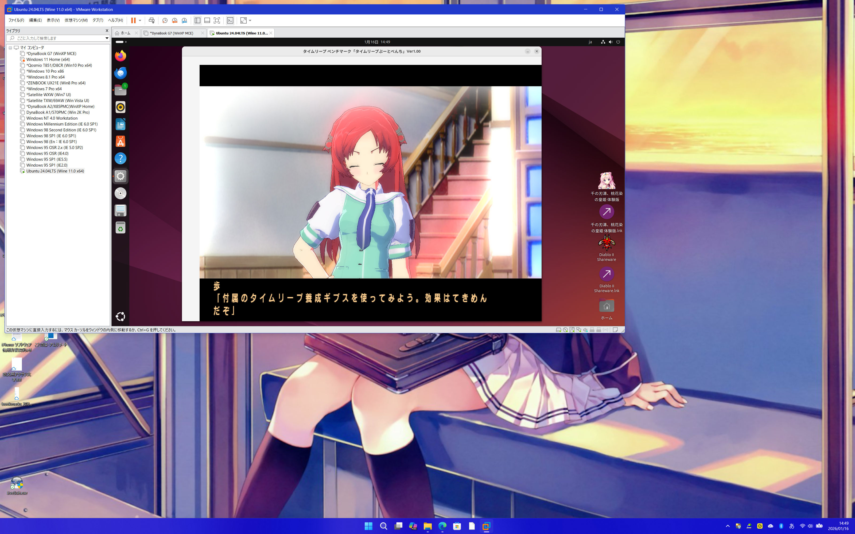Open the 仮想マシン(M) menu
This screenshot has height=534, width=855.
[76, 21]
